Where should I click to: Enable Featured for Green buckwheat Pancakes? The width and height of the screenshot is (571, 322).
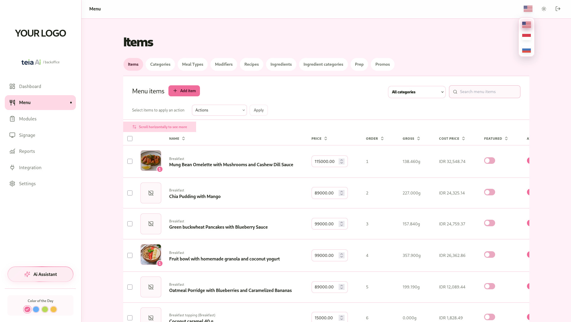pos(489,223)
